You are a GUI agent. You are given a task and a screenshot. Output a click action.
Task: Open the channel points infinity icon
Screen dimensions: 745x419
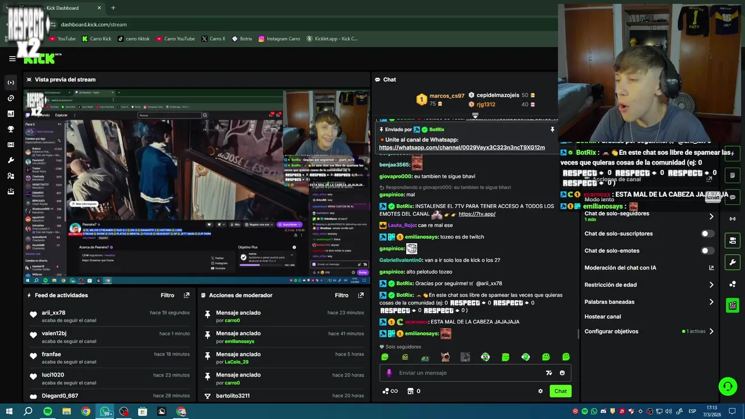pyautogui.click(x=390, y=391)
